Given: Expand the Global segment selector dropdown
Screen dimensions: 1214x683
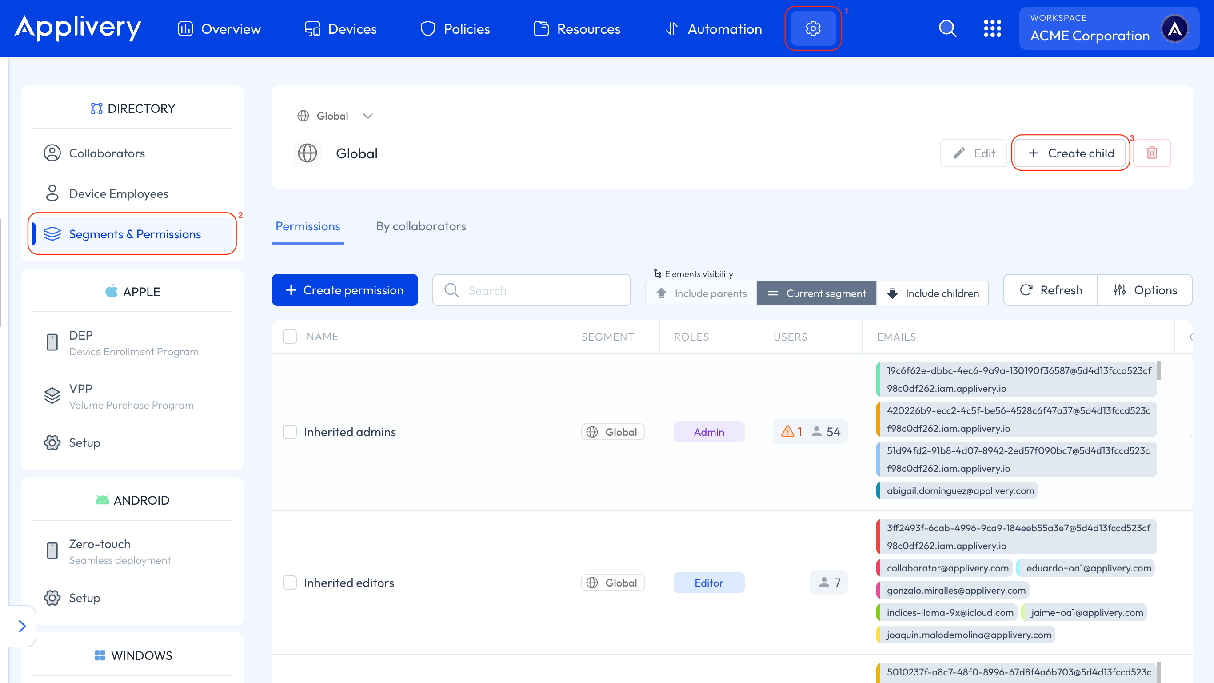Looking at the screenshot, I should pos(367,116).
